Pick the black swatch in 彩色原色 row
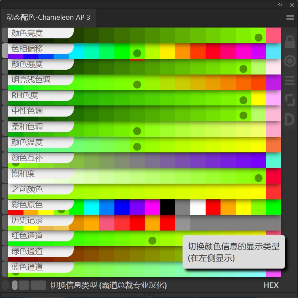298x298 pixels. tap(167, 207)
